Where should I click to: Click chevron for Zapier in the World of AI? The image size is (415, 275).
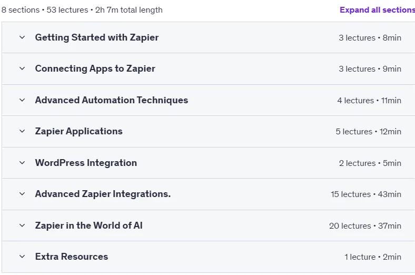coord(22,225)
